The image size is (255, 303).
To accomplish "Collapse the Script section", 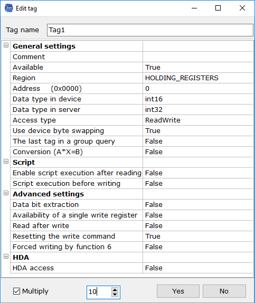I will pos(6,162).
